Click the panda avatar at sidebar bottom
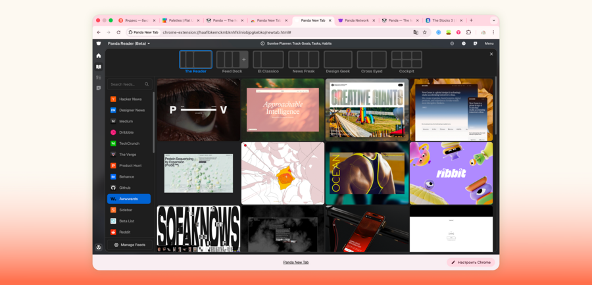The width and height of the screenshot is (592, 285). (99, 247)
